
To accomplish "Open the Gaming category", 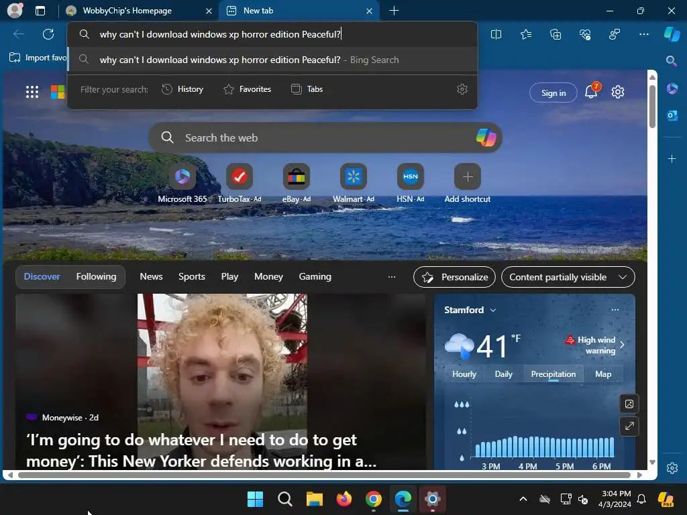I will coord(315,277).
